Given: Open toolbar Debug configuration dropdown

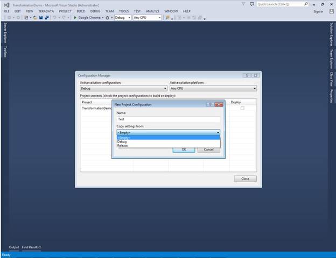Looking at the screenshot, I should pyautogui.click(x=123, y=18).
